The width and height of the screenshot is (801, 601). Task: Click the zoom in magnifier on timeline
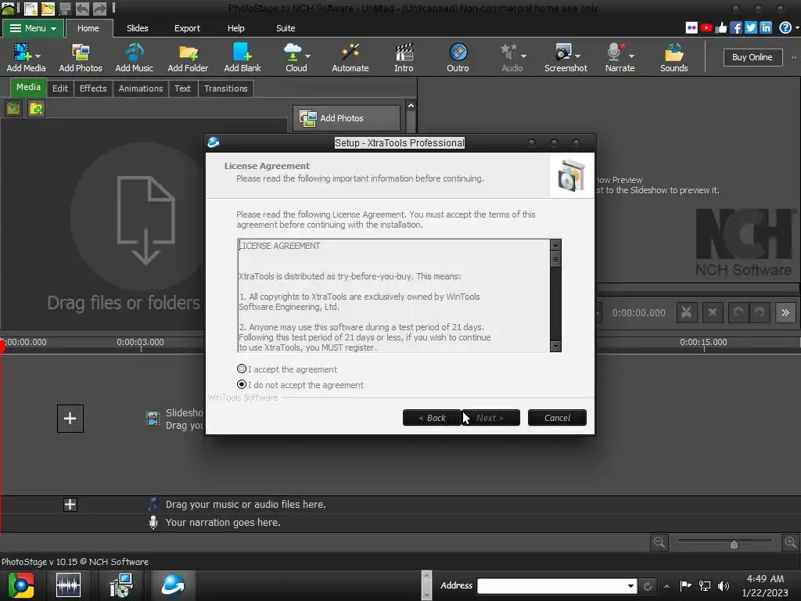(791, 542)
